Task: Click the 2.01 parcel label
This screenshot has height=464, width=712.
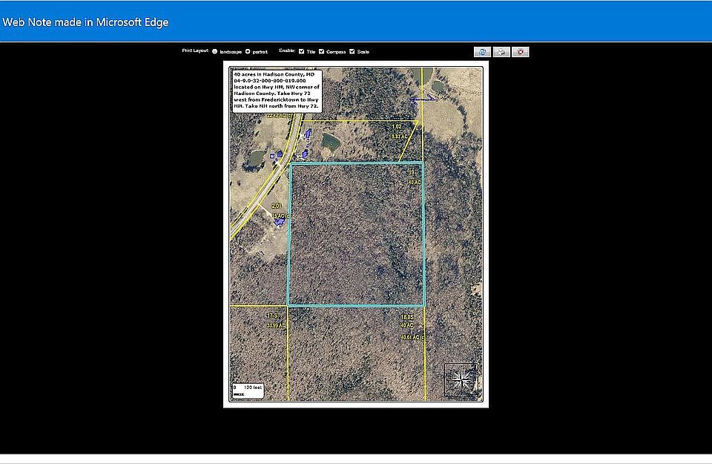Action: coord(277,206)
